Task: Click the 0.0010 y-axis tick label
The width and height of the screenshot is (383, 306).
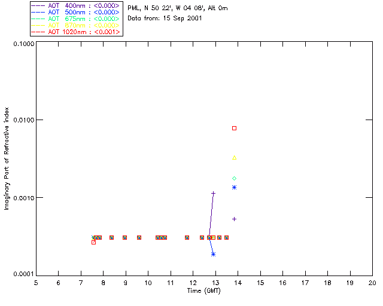Action: [23, 198]
